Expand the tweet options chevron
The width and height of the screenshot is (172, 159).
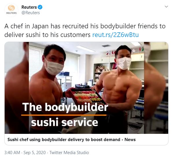[166, 7]
